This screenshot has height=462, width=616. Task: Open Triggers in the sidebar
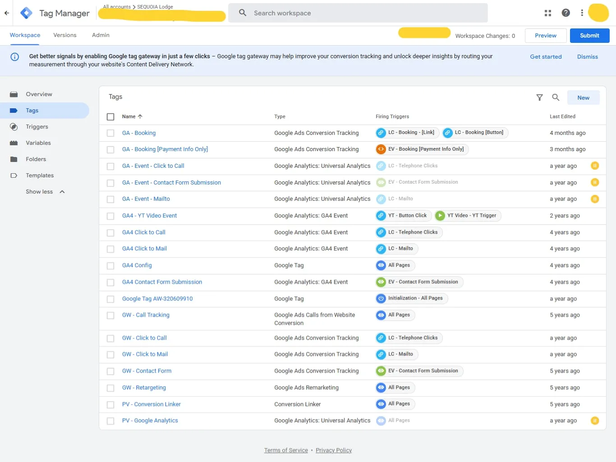[37, 127]
